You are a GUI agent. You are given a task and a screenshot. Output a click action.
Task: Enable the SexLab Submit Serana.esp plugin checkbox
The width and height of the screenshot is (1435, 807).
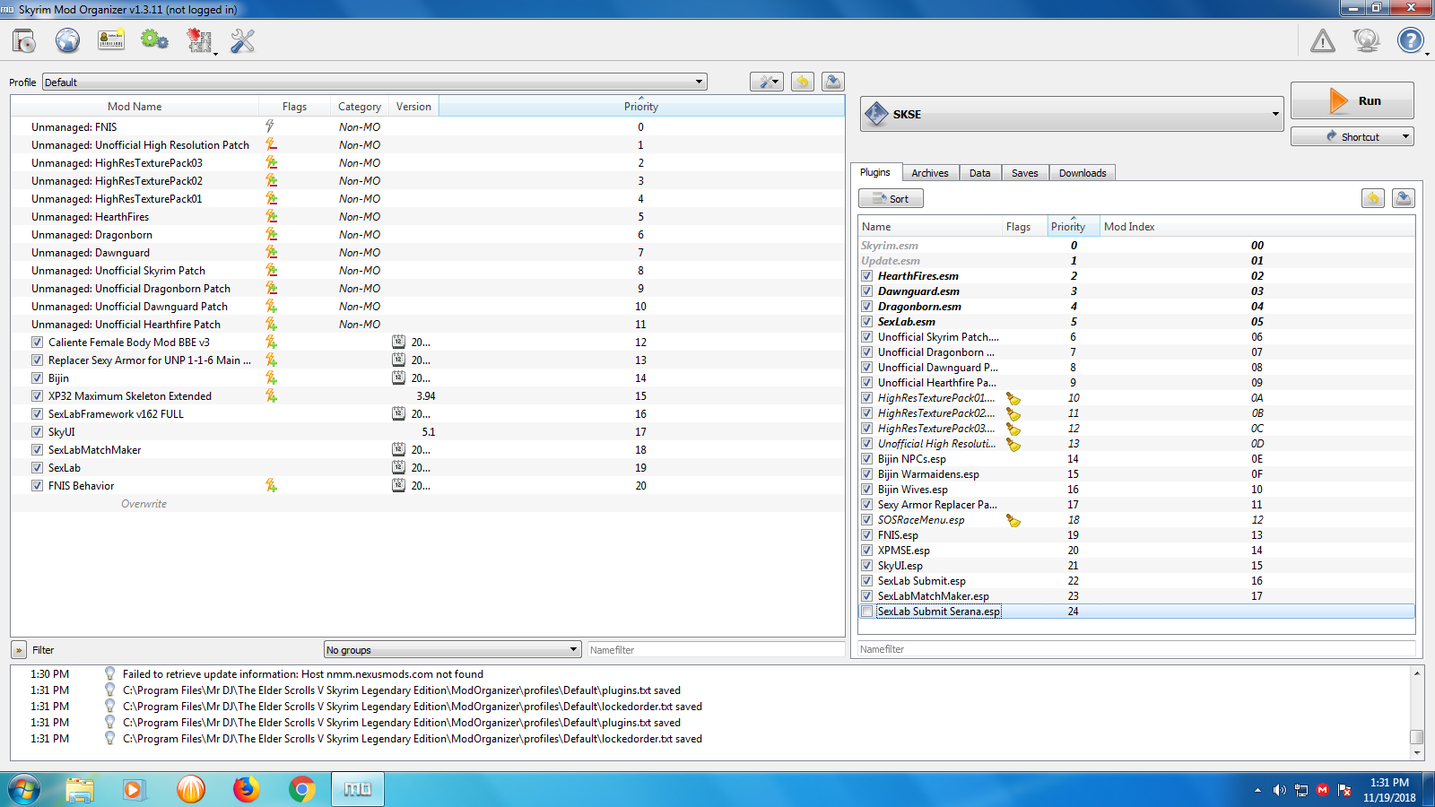866,612
